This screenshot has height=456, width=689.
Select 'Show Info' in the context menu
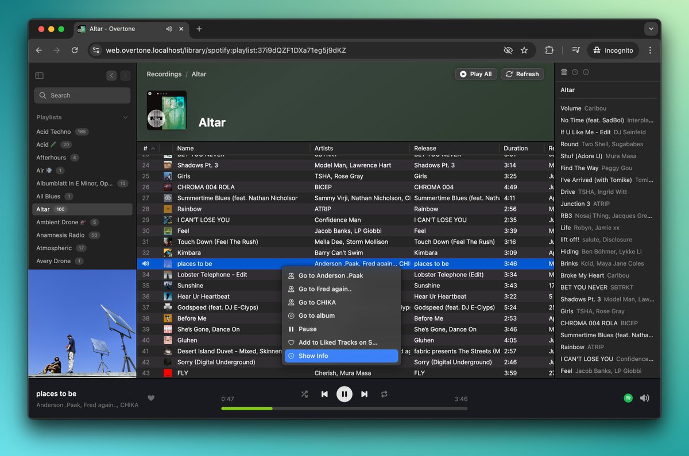[342, 356]
